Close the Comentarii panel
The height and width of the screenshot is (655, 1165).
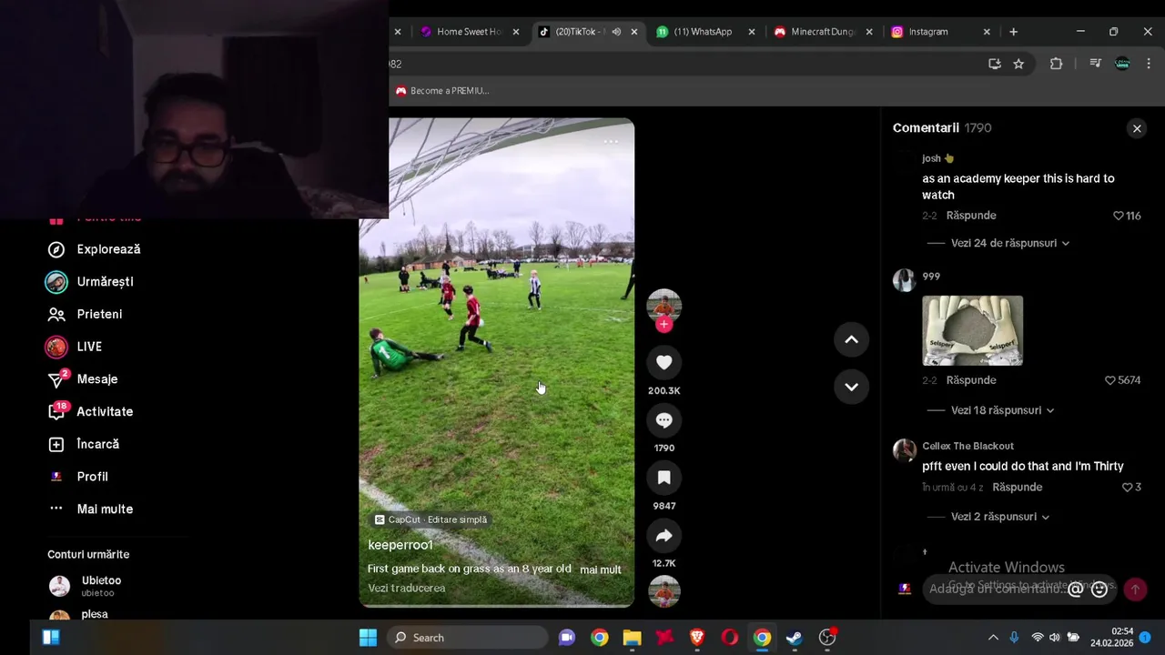pyautogui.click(x=1137, y=128)
